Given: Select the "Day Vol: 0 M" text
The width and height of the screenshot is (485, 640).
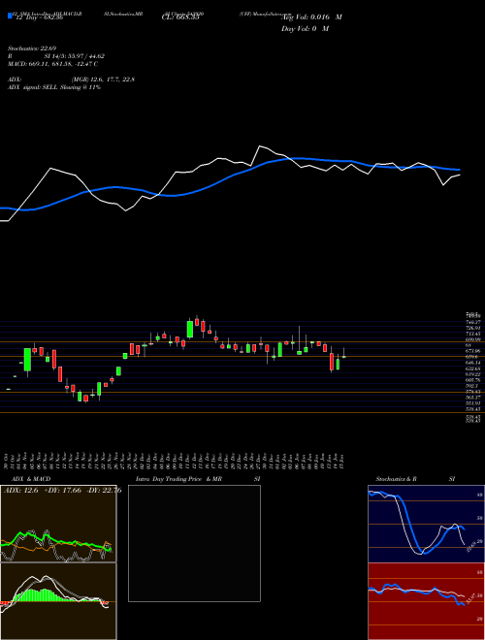Looking at the screenshot, I should 305,28.
